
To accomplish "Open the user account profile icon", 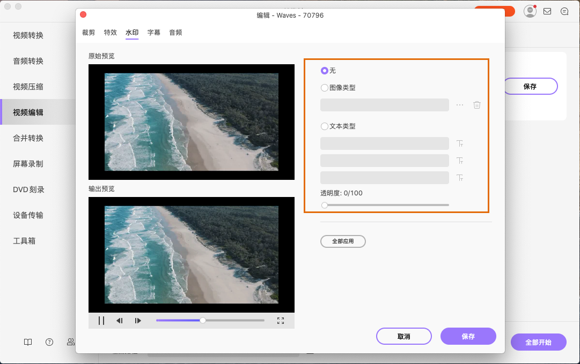I will (530, 11).
